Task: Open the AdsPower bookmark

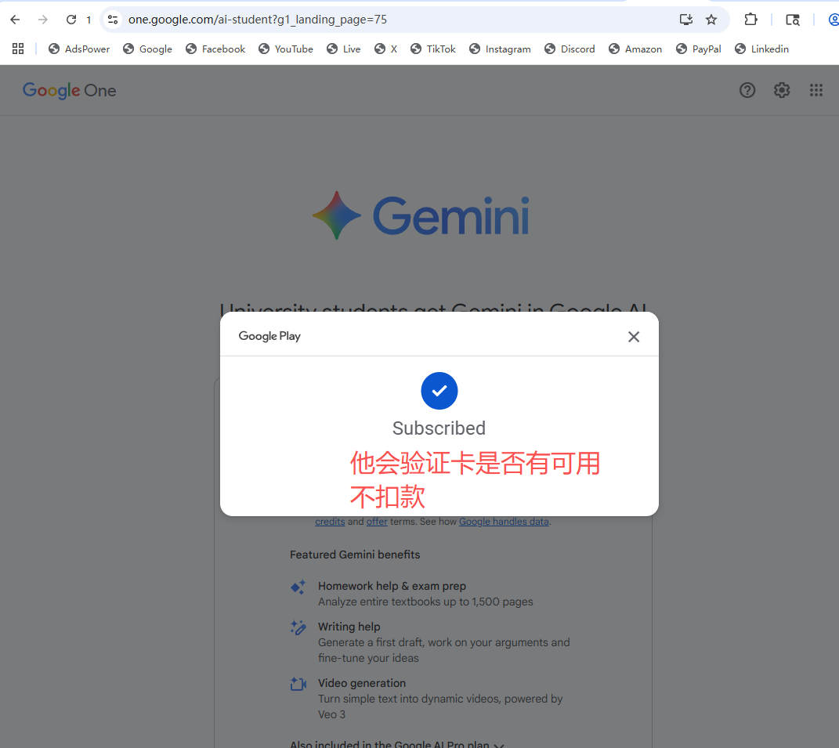Action: [x=79, y=49]
